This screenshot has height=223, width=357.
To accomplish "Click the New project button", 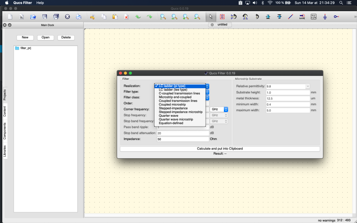I will coord(25,38).
